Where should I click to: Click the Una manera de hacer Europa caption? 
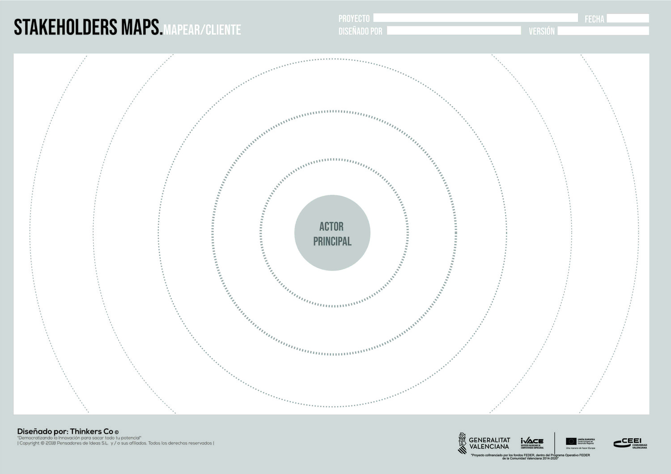[x=580, y=448]
